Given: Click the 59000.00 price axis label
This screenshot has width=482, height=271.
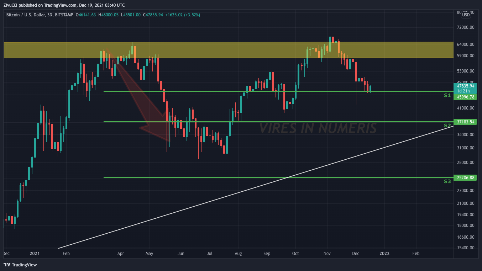Looking at the screenshot, I should (466, 56).
